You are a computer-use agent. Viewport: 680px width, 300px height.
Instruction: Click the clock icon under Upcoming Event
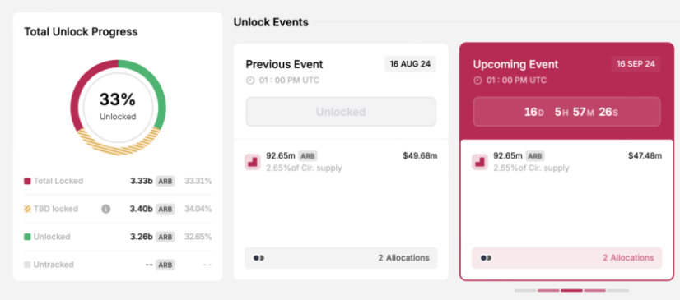tap(477, 81)
